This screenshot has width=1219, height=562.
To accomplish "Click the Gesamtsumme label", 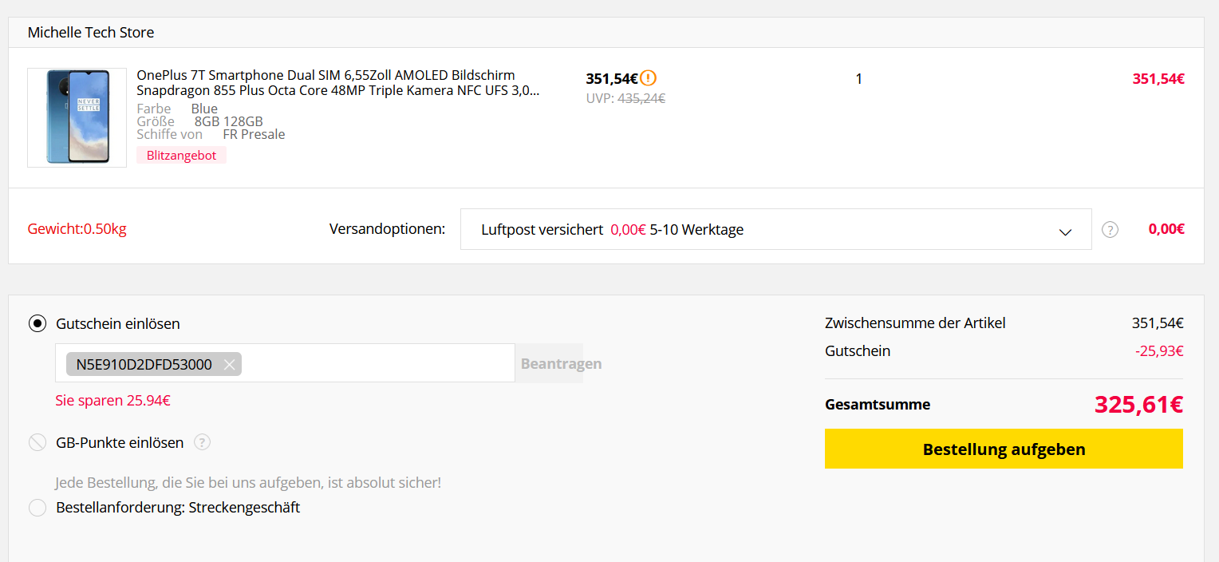I will (x=878, y=405).
